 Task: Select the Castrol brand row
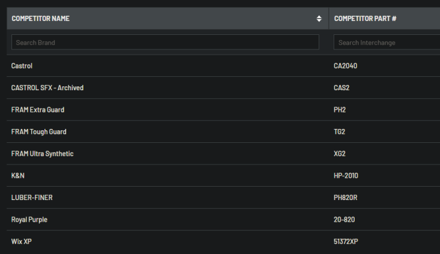click(224, 66)
